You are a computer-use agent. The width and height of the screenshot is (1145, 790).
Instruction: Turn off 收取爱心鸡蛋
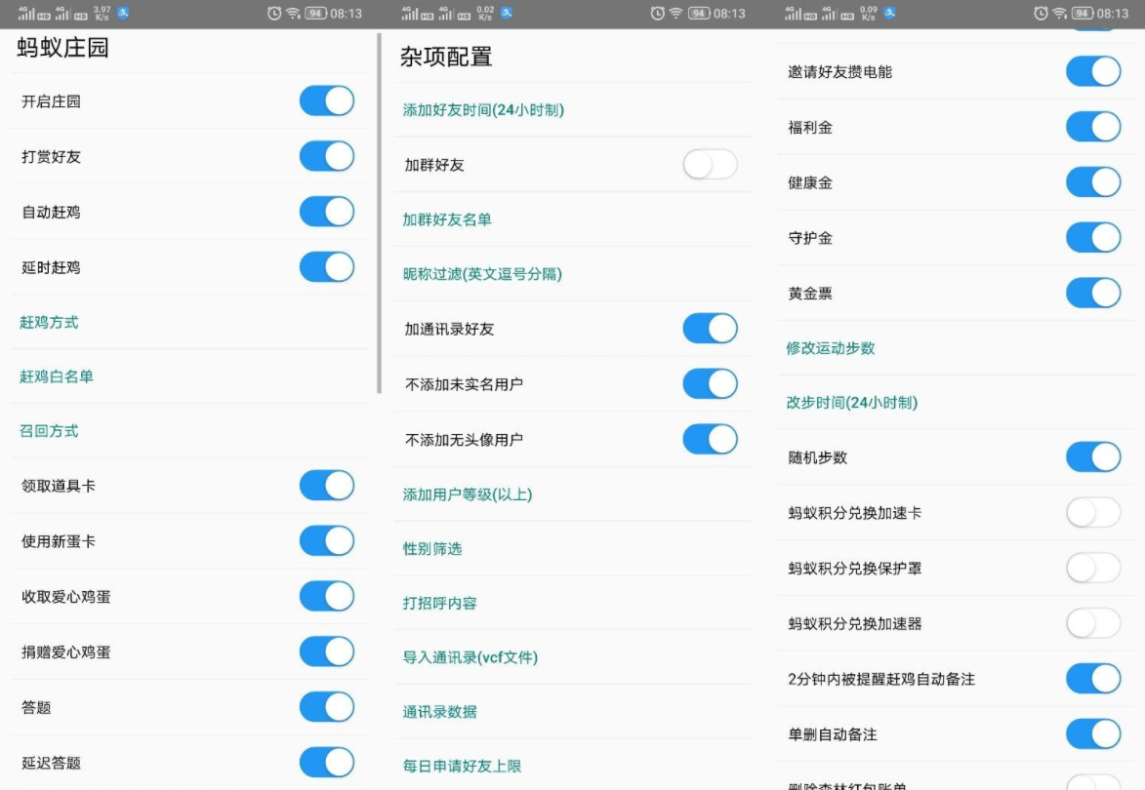click(327, 596)
